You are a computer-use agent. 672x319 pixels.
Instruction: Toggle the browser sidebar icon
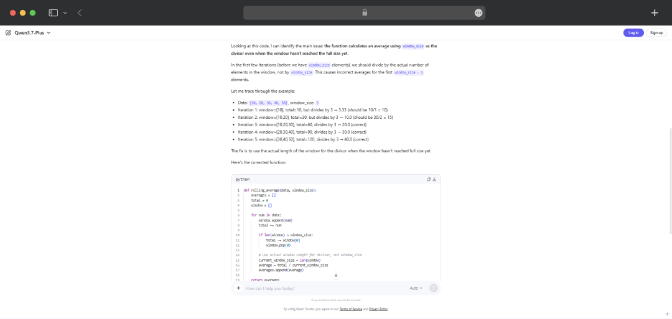pyautogui.click(x=53, y=13)
